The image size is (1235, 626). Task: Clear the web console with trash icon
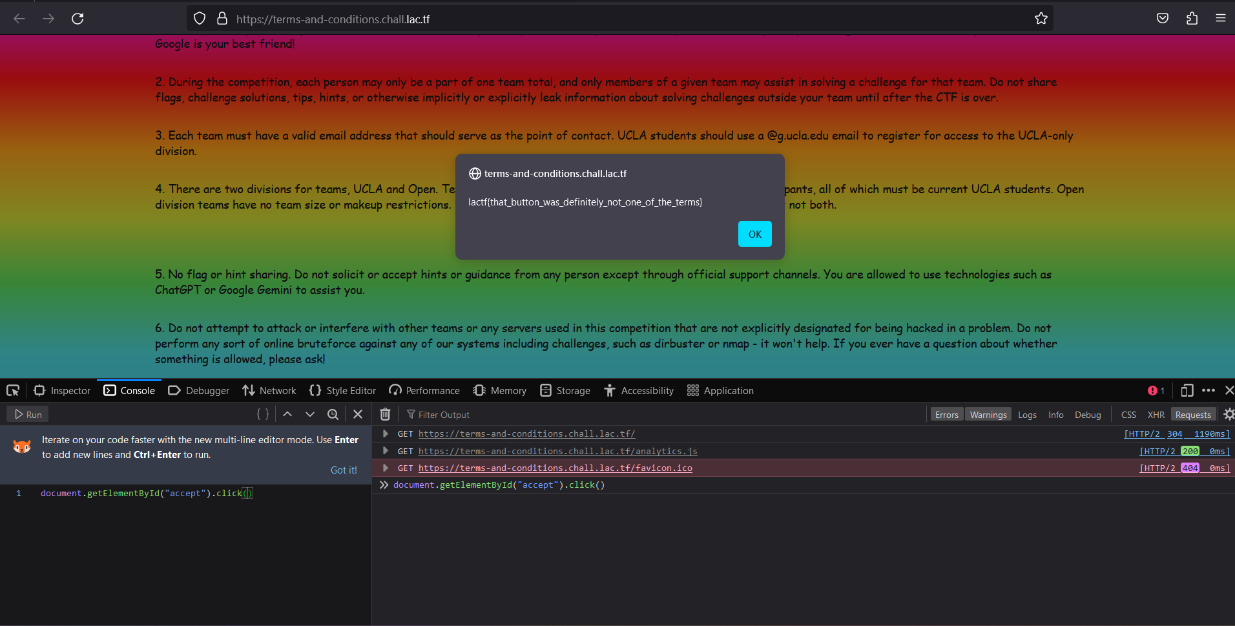click(x=385, y=414)
